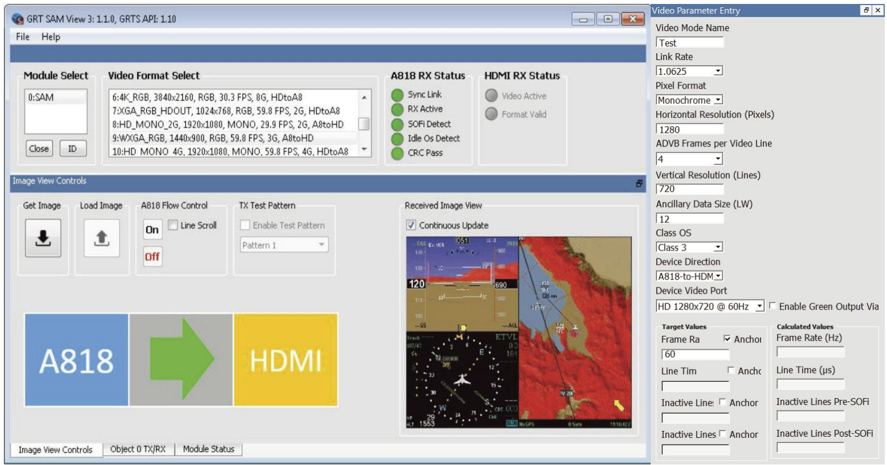Click the SOFi Detect green status indicator
The height and width of the screenshot is (465, 887).
(x=397, y=124)
